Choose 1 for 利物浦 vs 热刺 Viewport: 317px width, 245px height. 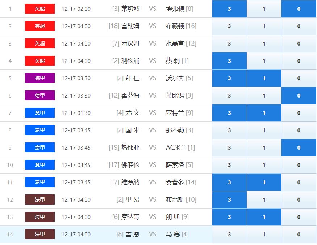[264, 61]
